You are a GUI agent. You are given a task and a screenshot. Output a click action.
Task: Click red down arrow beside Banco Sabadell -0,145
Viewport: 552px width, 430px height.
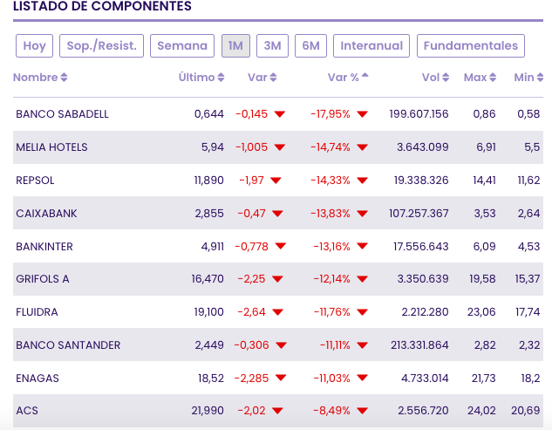click(279, 114)
